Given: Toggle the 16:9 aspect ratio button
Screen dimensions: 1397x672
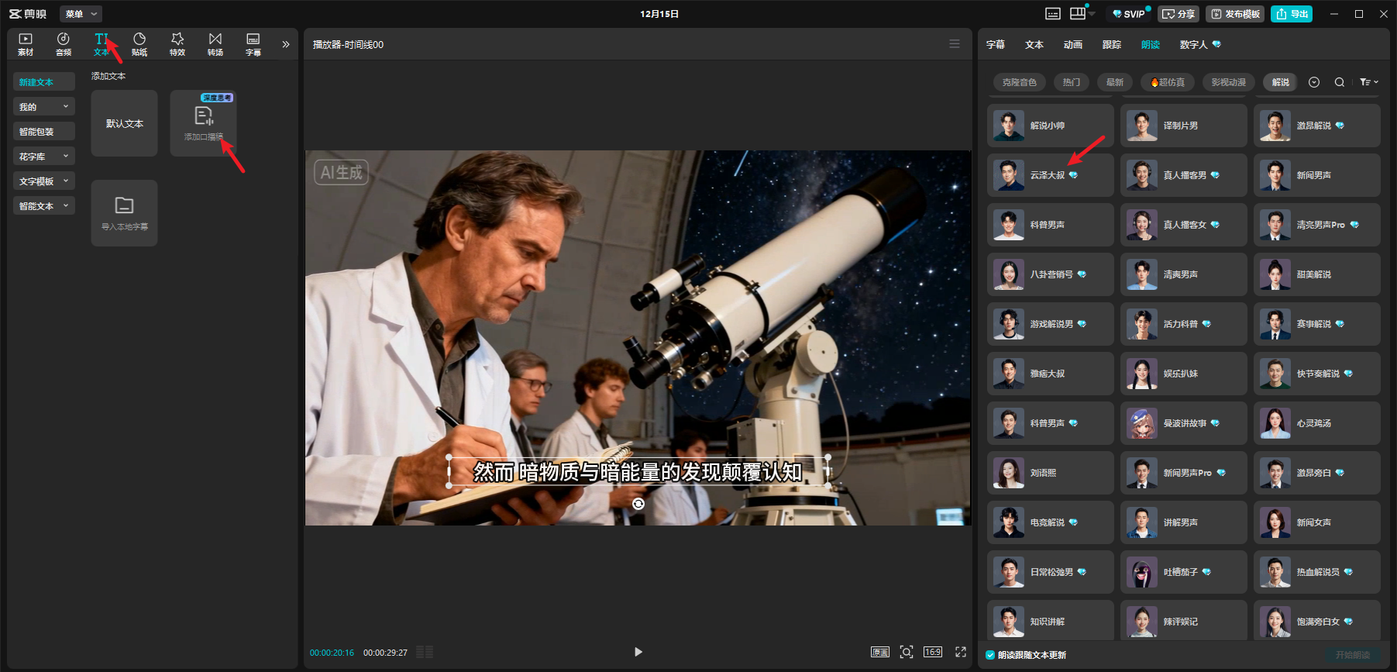Looking at the screenshot, I should click(x=933, y=652).
